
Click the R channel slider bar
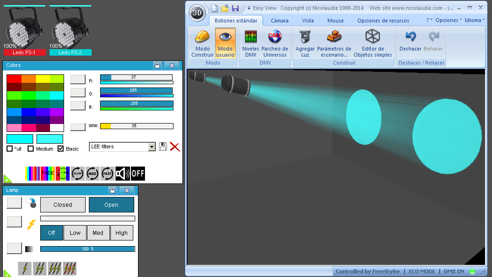point(137,77)
